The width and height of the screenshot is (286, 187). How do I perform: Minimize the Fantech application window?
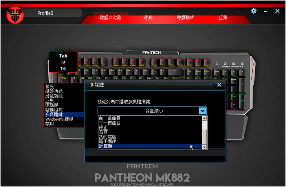(266, 11)
